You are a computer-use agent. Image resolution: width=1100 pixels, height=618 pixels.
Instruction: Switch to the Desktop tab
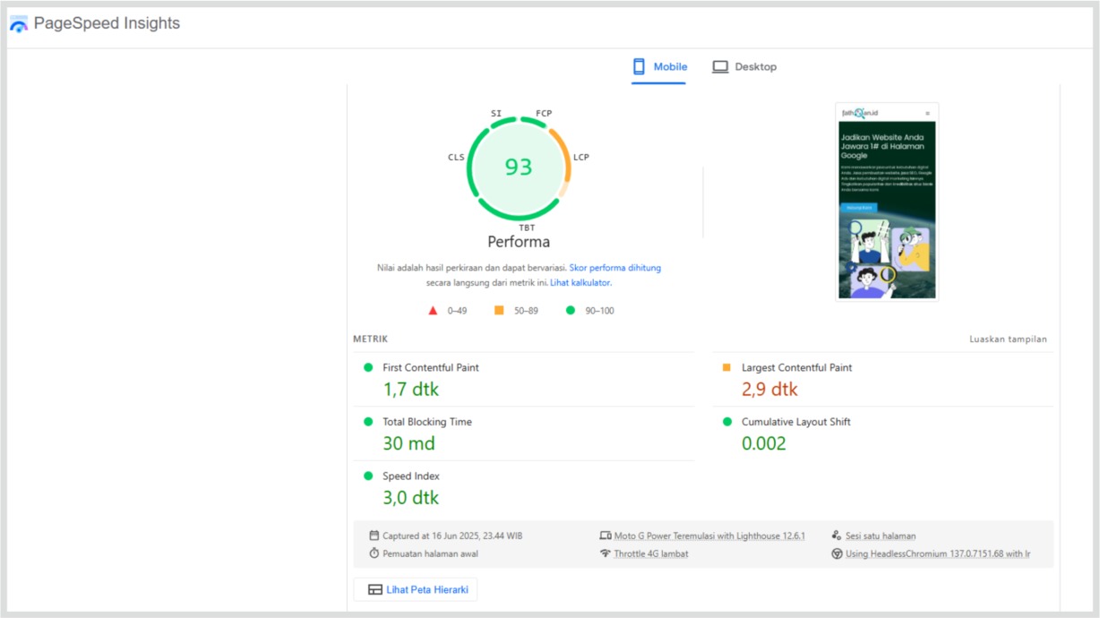[x=744, y=67]
